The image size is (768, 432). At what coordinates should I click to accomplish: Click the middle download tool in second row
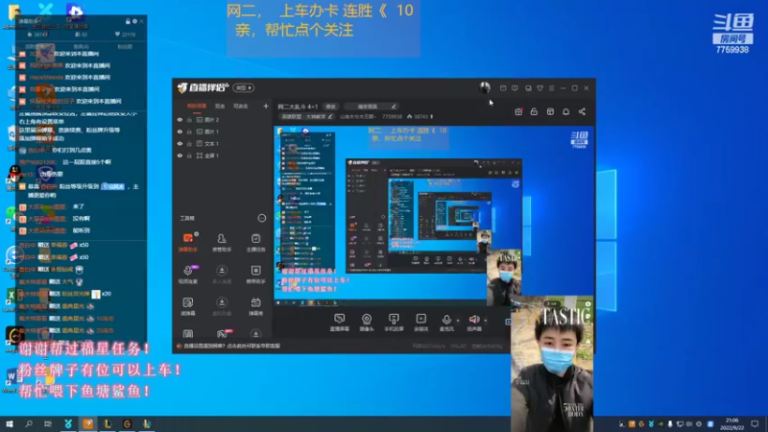pos(222,275)
